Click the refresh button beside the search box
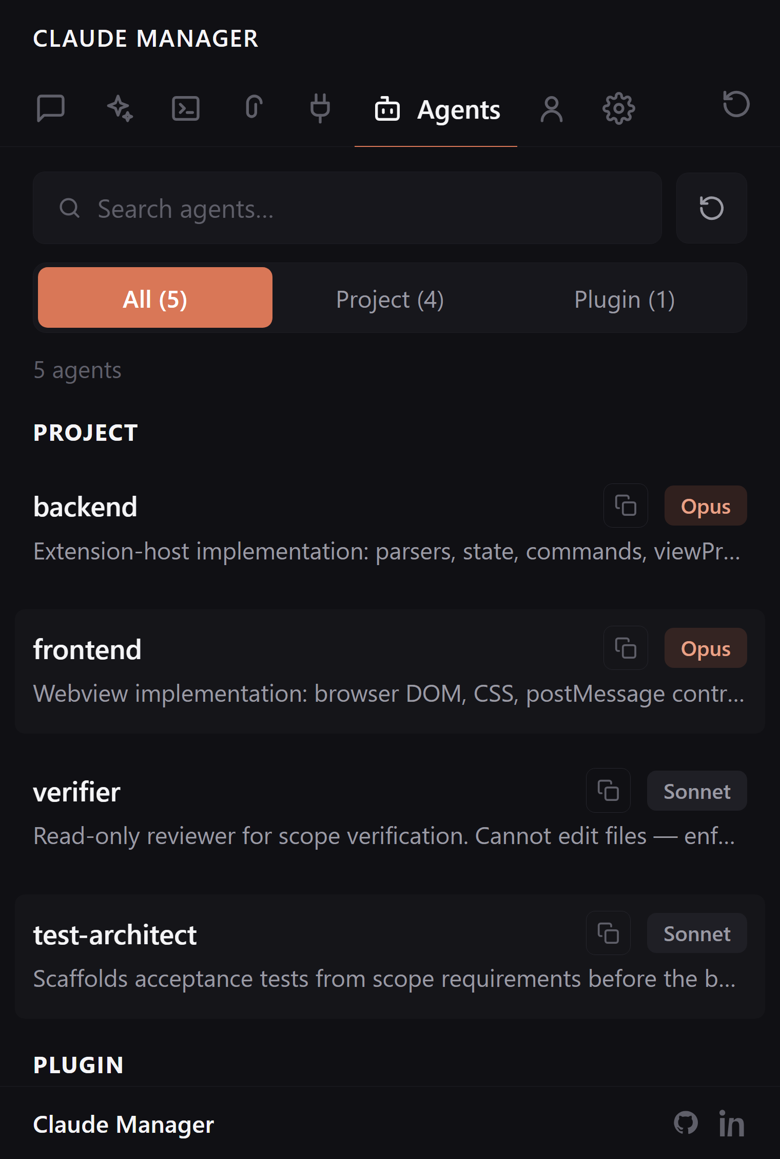This screenshot has height=1159, width=780. pos(712,208)
